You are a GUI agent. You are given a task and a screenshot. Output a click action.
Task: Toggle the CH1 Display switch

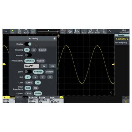point(28,44)
